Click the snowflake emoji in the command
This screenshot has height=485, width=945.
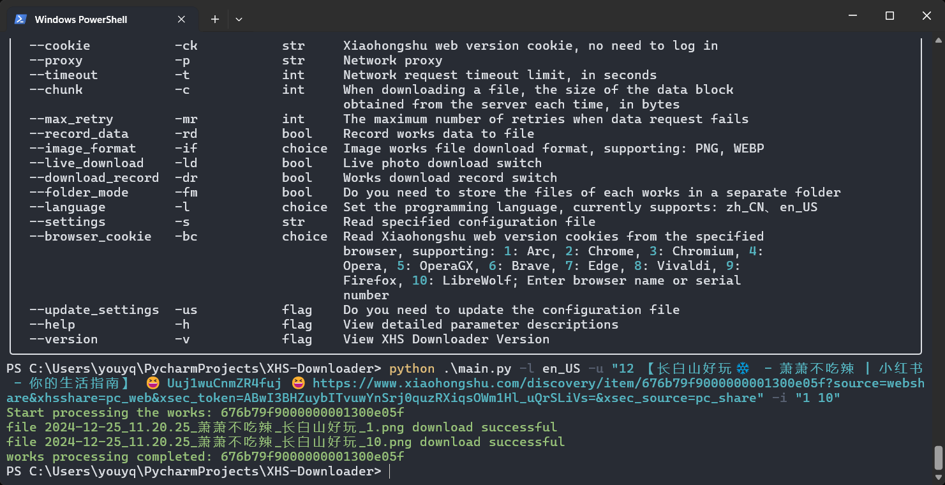[742, 369]
